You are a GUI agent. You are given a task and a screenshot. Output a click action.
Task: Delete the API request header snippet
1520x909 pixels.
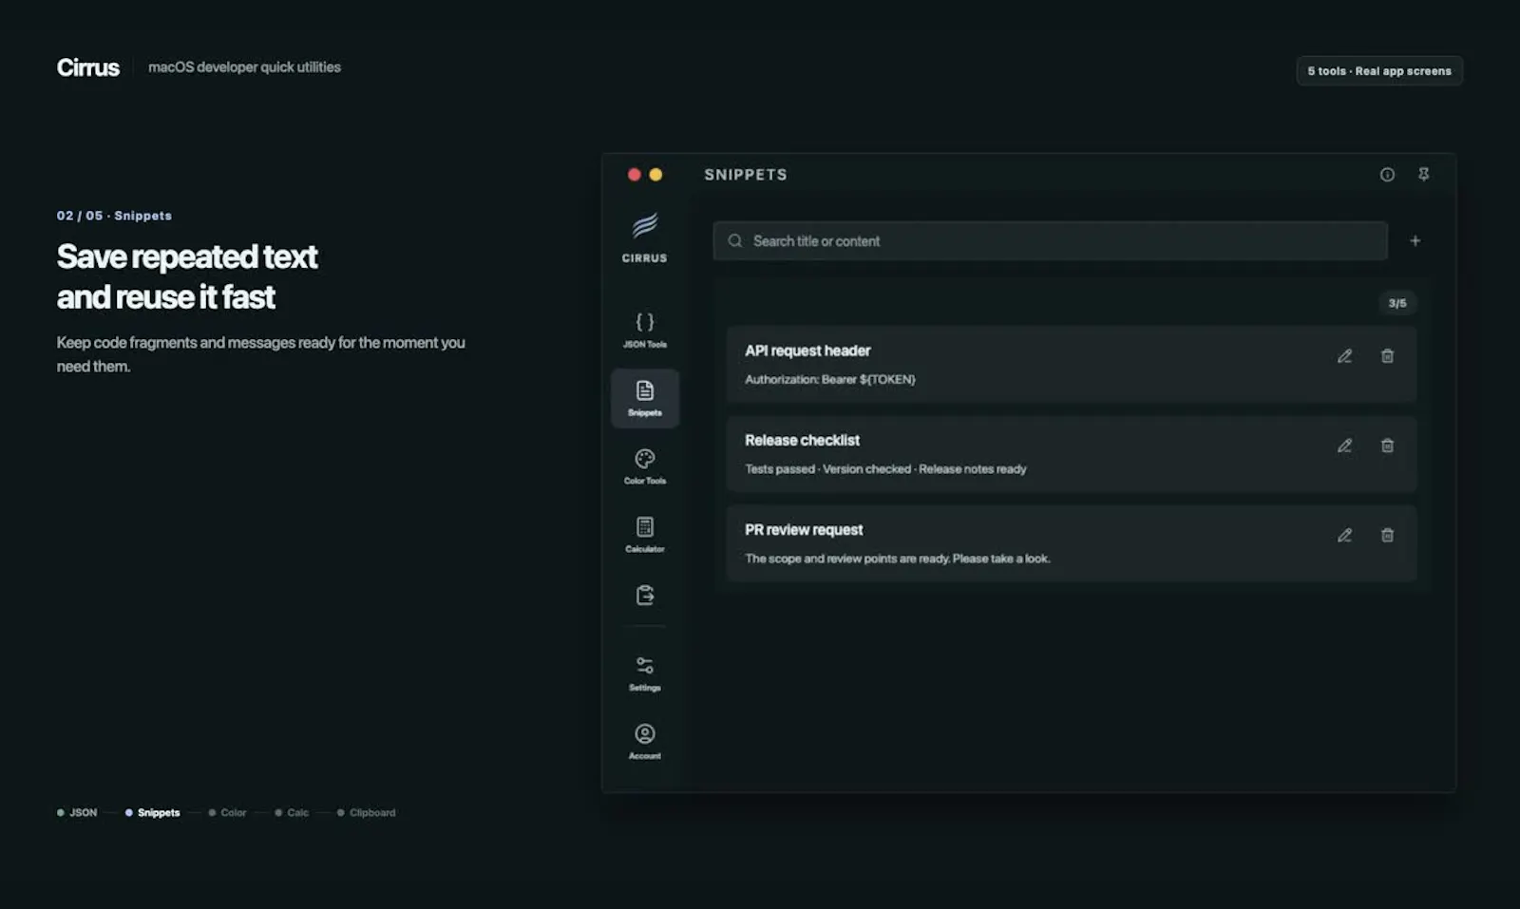pos(1387,356)
